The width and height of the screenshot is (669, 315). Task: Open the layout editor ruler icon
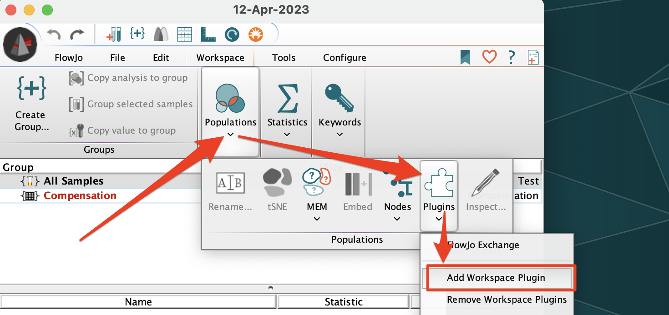208,34
